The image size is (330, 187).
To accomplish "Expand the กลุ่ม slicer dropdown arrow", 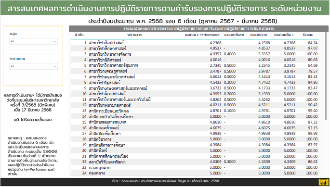I will click(55, 42).
